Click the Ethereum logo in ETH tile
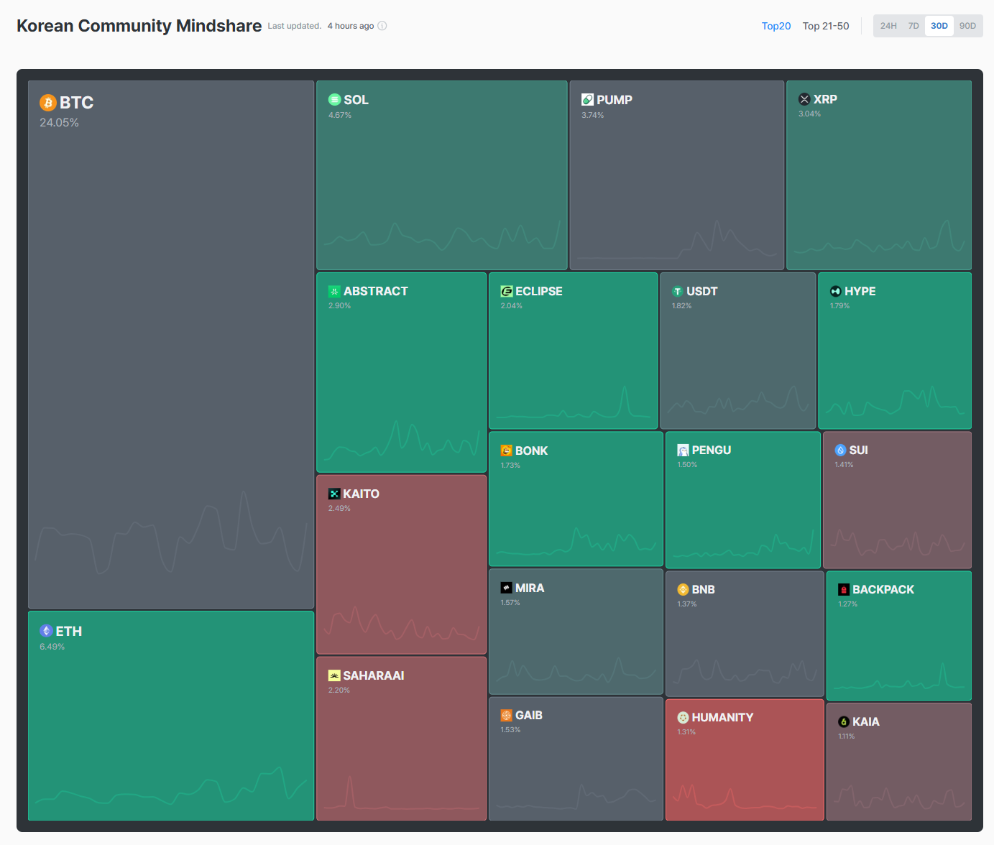The height and width of the screenshot is (845, 994). (46, 631)
